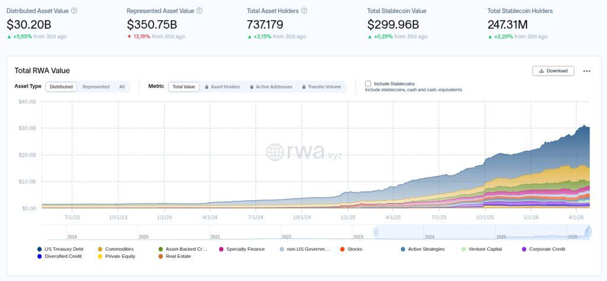Enable the Include Stablecoins checkbox
Image resolution: width=607 pixels, height=281 pixels.
368,84
